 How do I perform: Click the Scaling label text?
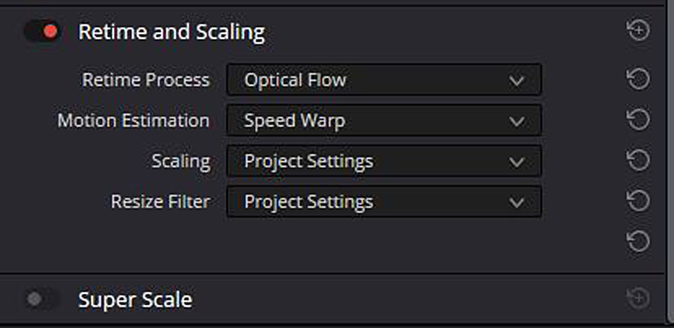[x=181, y=161]
